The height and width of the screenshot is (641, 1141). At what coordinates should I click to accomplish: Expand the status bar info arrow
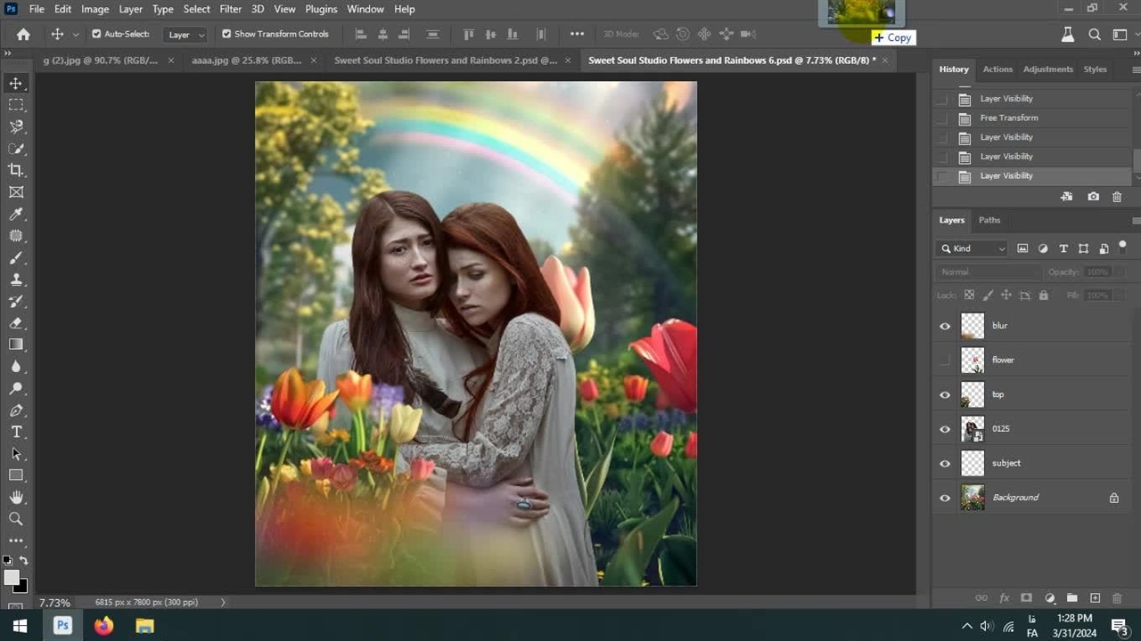[223, 603]
